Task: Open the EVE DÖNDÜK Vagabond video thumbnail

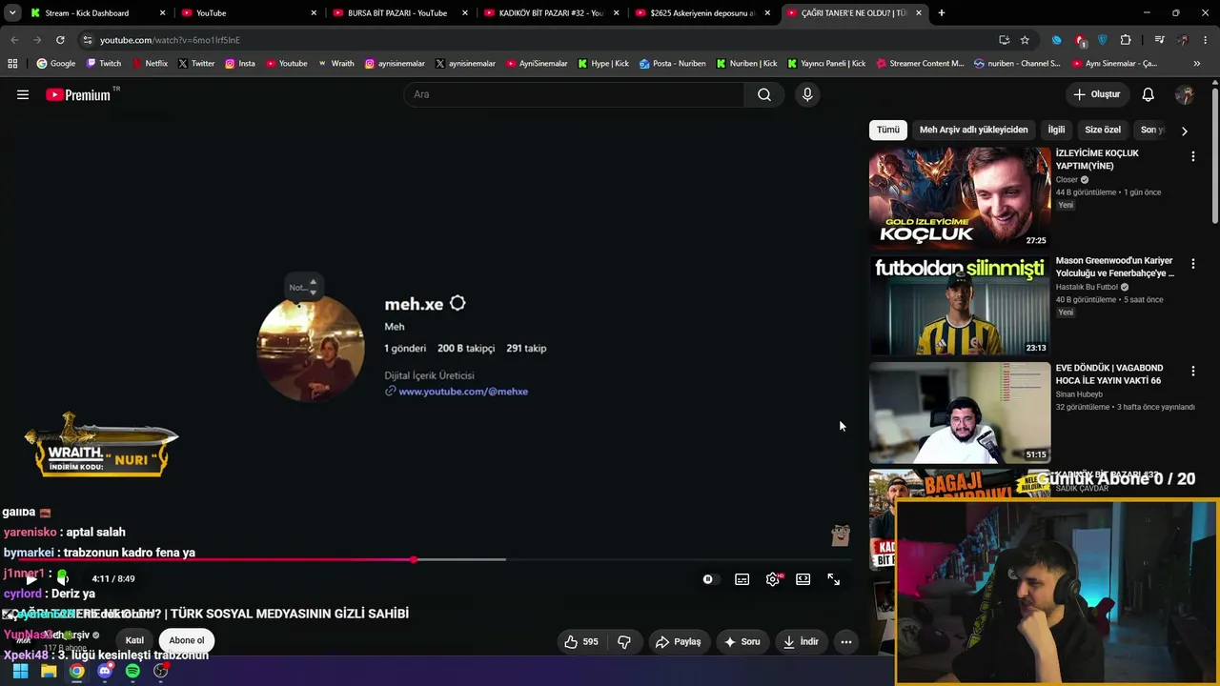Action: (960, 413)
